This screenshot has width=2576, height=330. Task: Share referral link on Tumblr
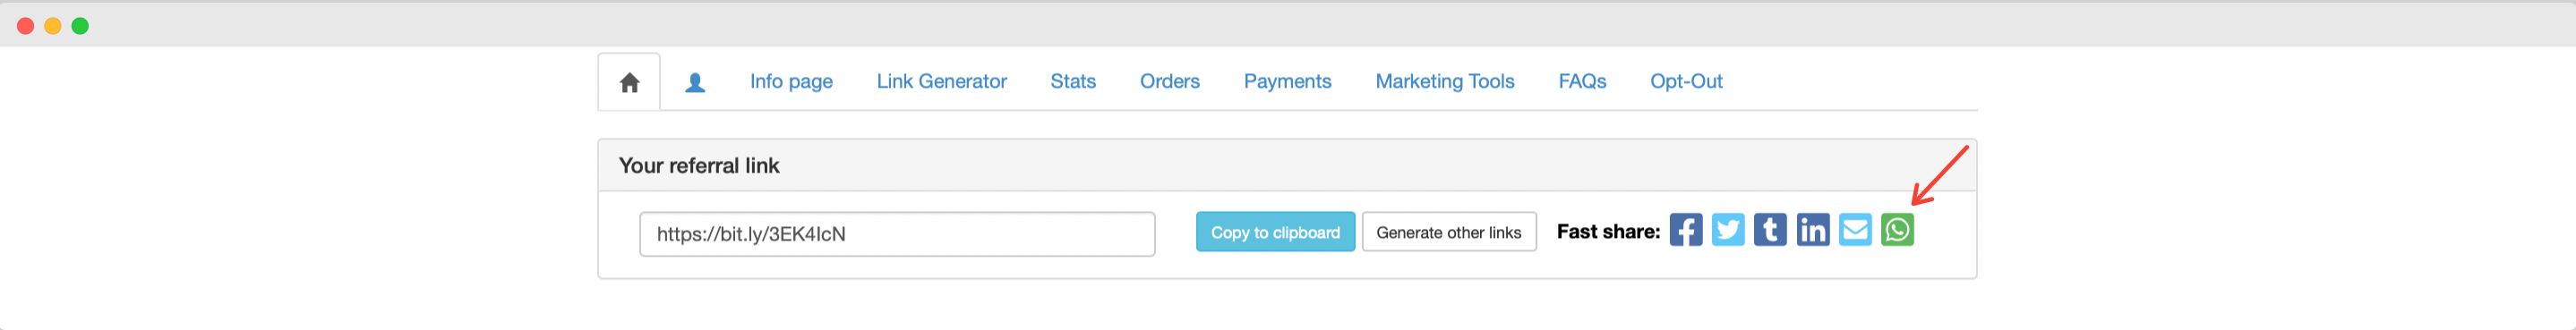click(1769, 230)
